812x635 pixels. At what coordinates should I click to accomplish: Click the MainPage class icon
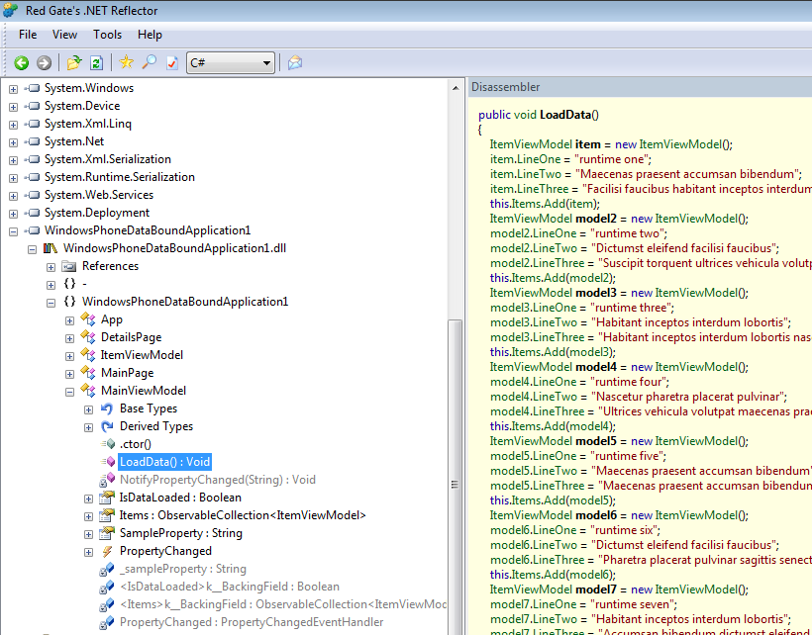(88, 373)
